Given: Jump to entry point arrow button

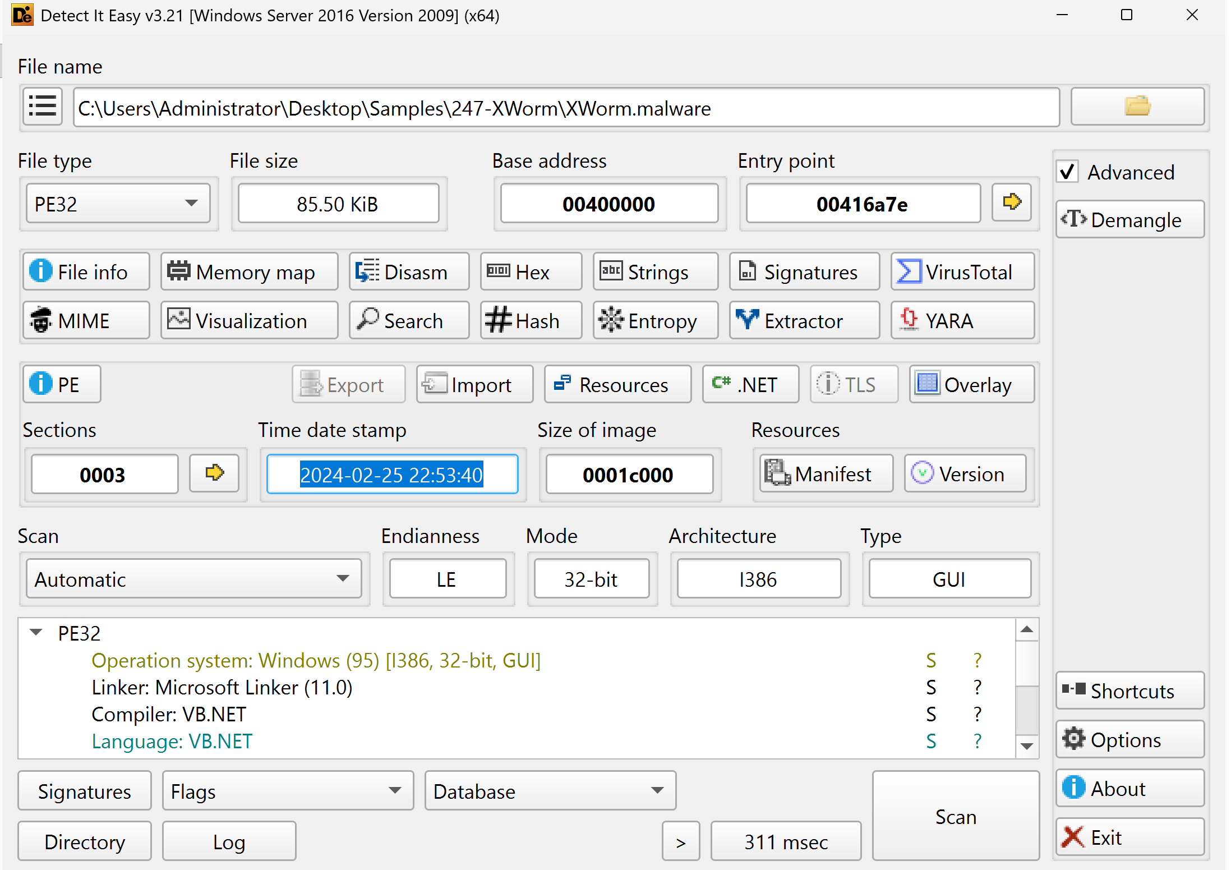Looking at the screenshot, I should [x=1011, y=202].
